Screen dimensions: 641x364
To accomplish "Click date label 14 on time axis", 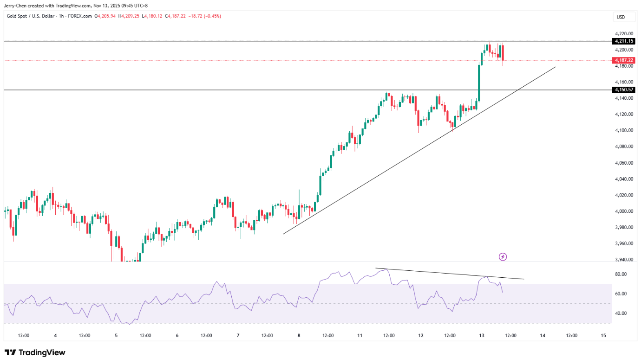I will click(x=543, y=336).
